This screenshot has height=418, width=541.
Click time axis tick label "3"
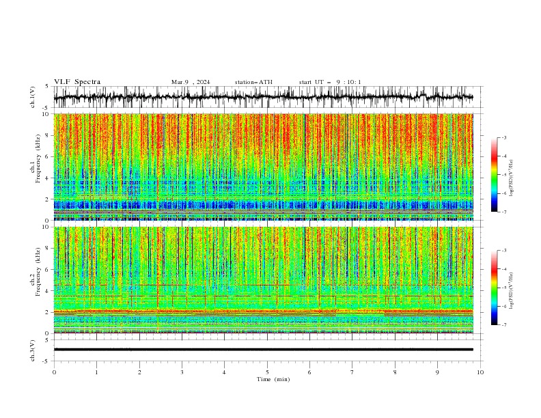click(182, 372)
